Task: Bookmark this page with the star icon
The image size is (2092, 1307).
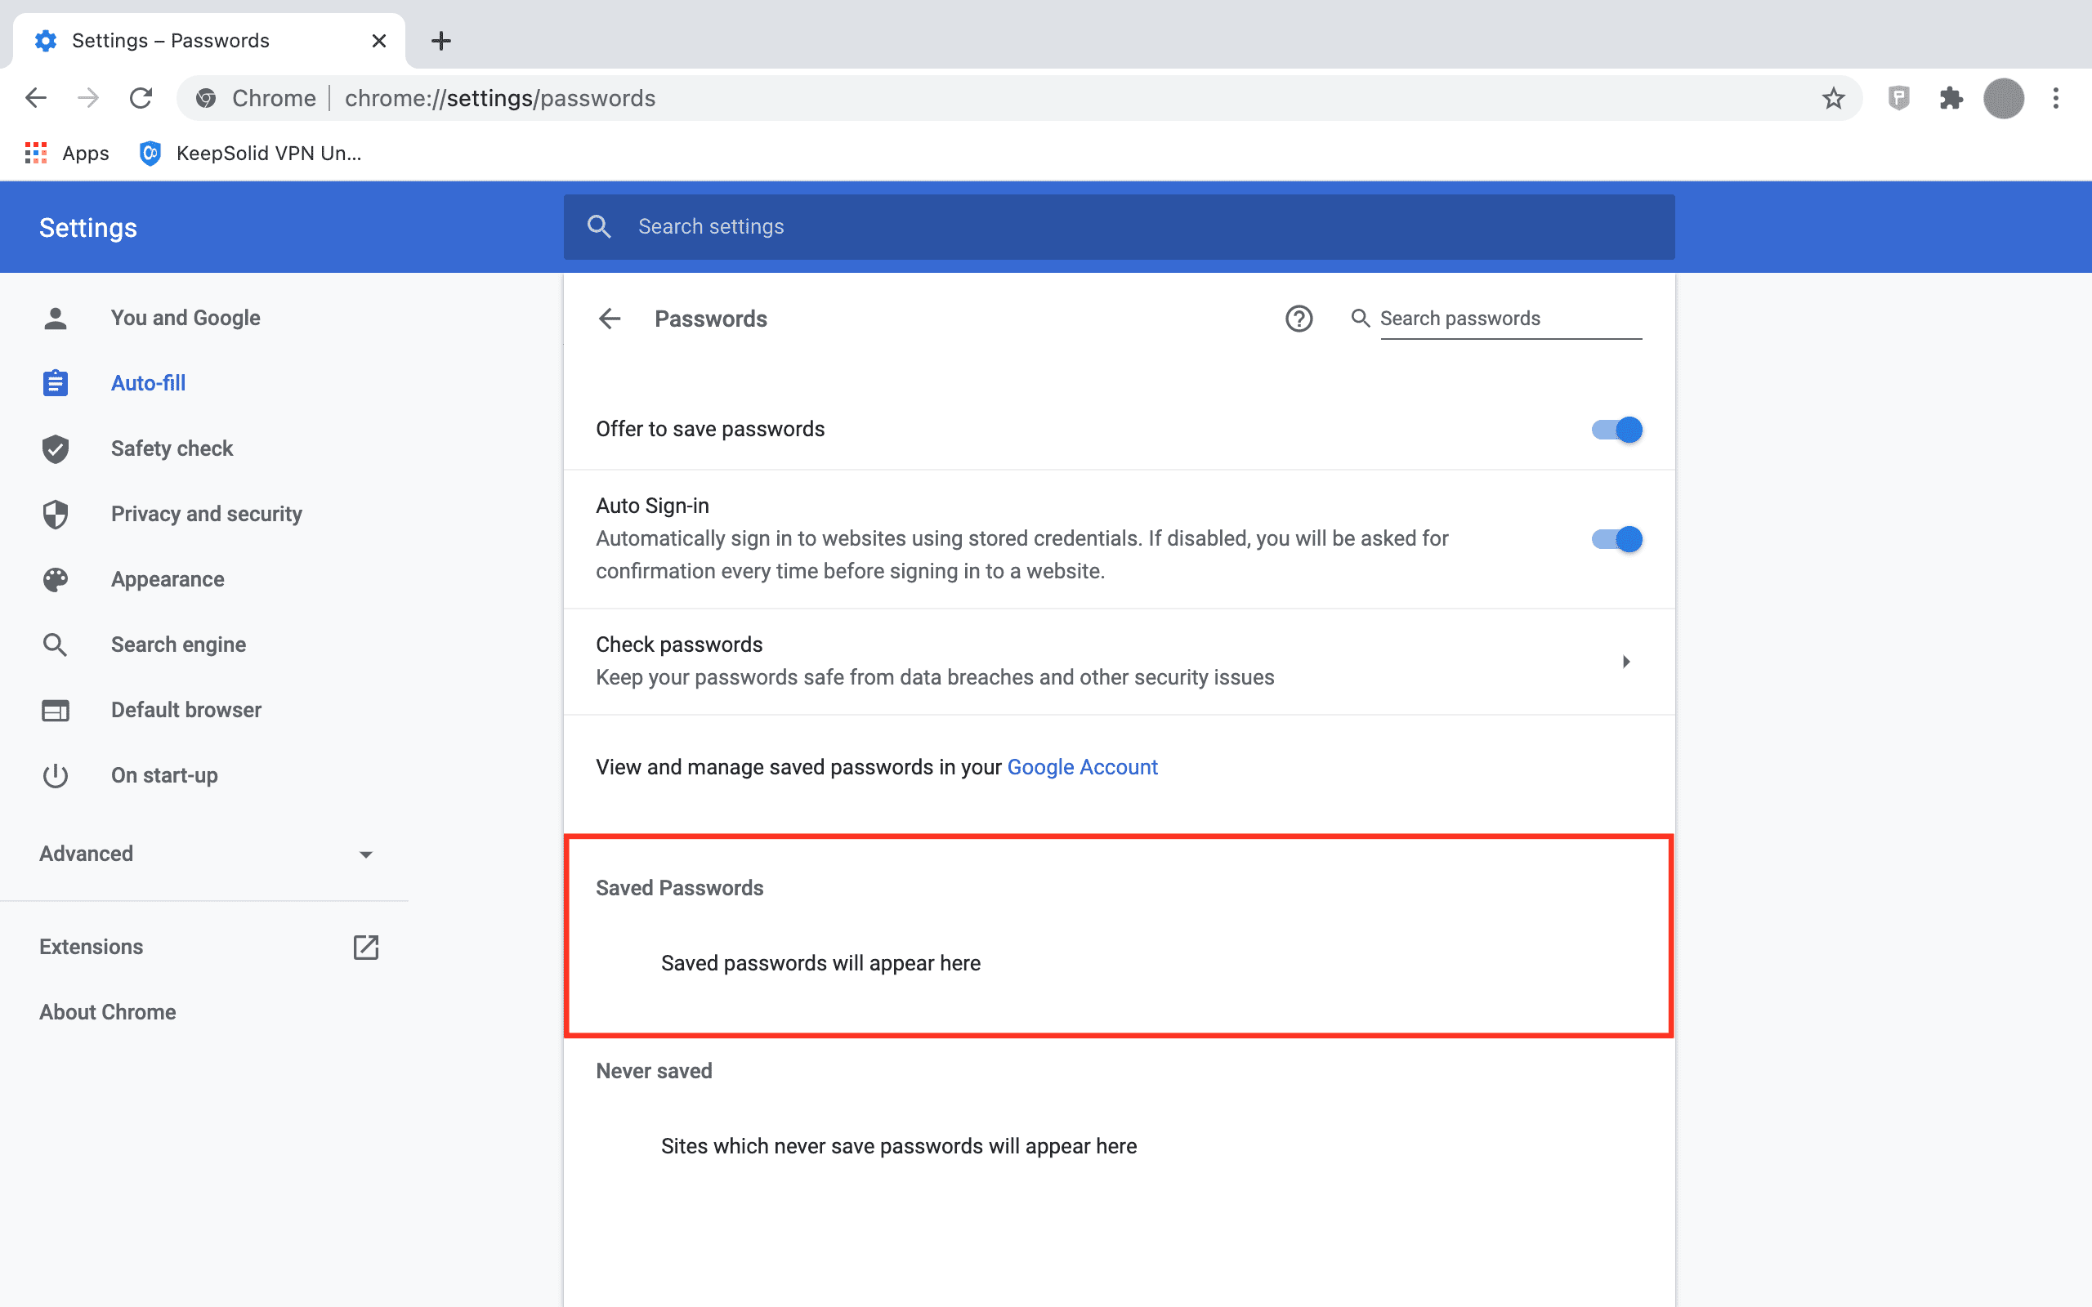Action: coord(1833,99)
